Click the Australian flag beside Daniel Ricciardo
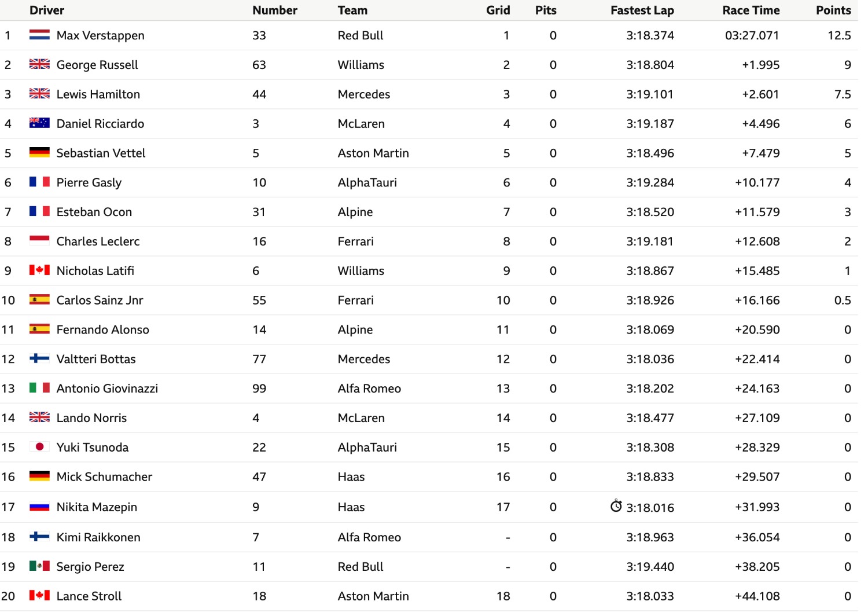 click(x=39, y=123)
